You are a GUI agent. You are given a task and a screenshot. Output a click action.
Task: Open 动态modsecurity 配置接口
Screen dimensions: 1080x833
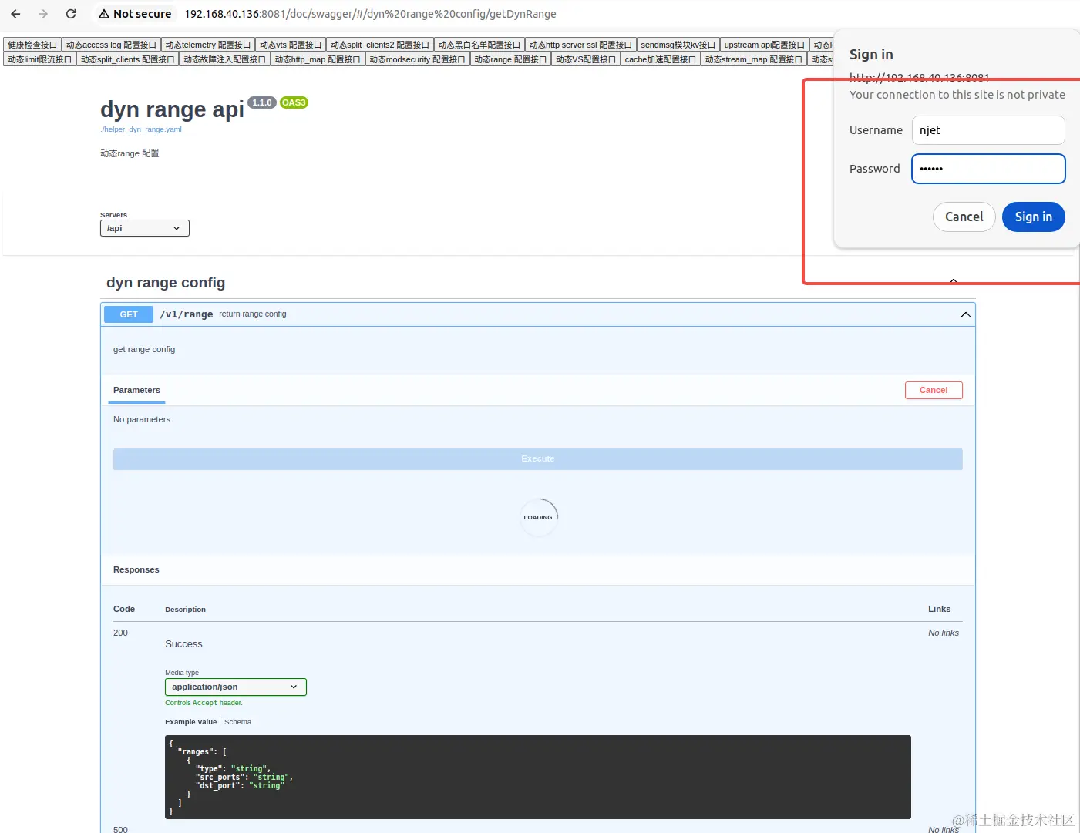tap(417, 59)
